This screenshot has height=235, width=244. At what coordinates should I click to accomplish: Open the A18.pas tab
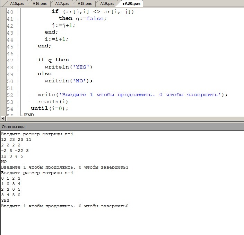85,3
